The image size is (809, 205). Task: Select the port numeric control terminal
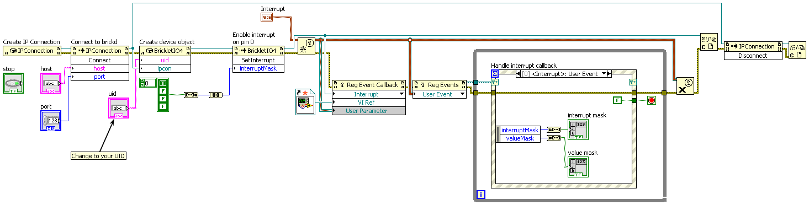pos(51,121)
